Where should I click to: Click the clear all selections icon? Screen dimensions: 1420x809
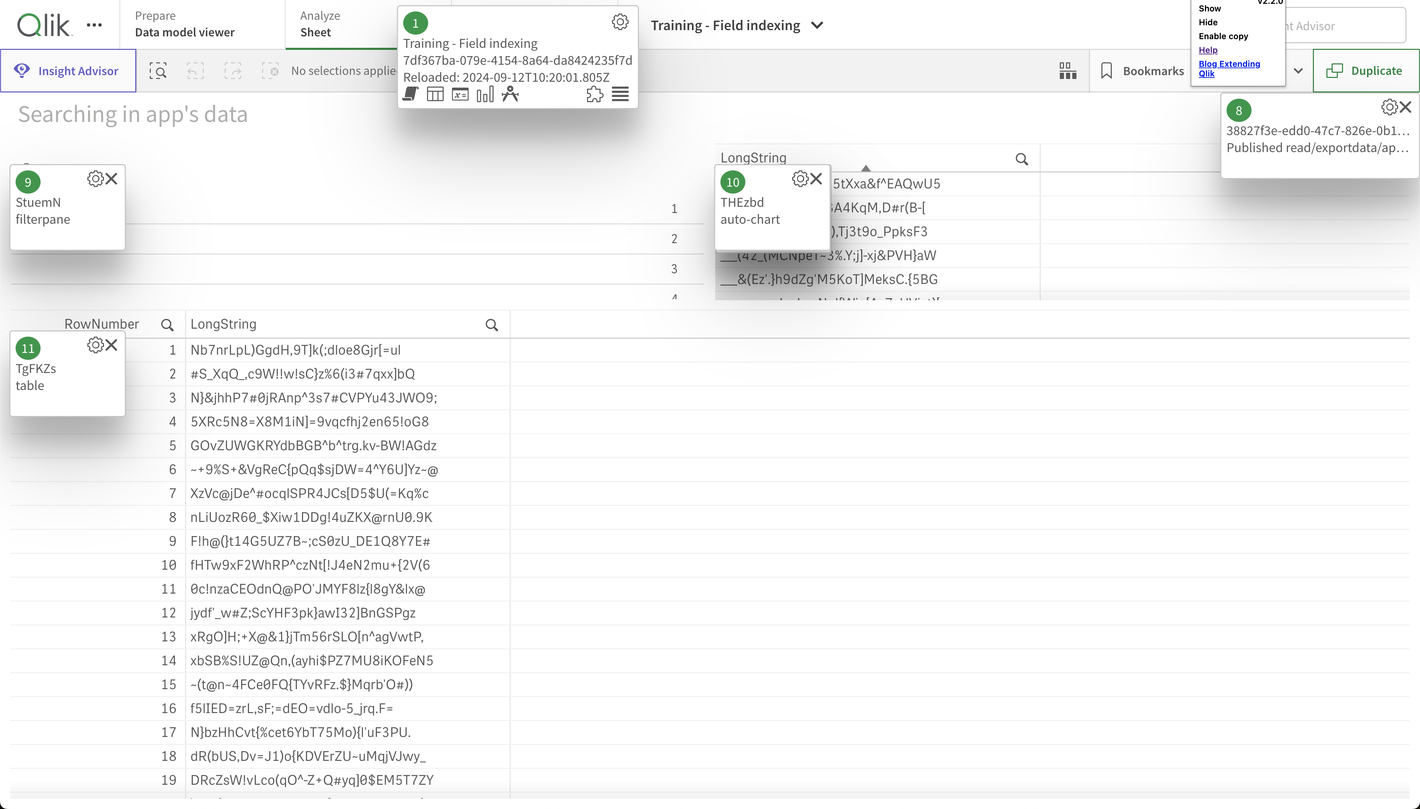(x=271, y=71)
